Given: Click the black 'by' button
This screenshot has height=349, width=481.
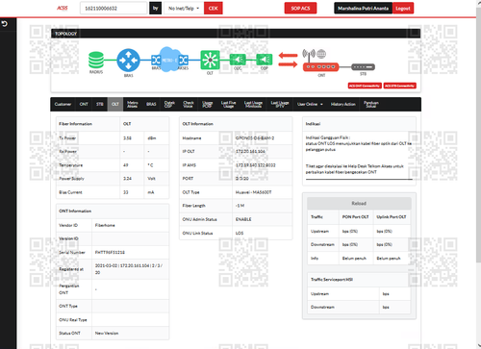Looking at the screenshot, I should 156,9.
